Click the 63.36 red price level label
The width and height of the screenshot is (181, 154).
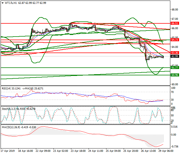click(175, 53)
